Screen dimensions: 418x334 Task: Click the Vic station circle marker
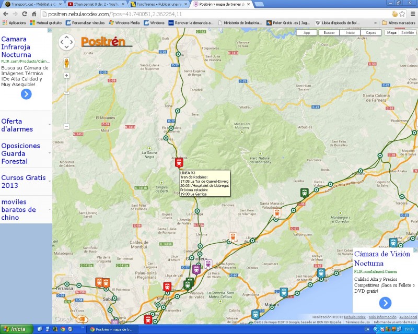tap(178, 54)
